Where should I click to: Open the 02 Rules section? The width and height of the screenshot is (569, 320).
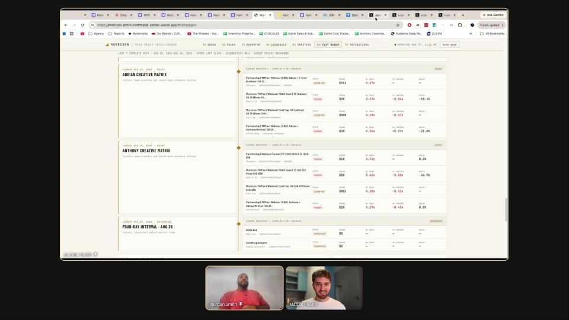(229, 44)
